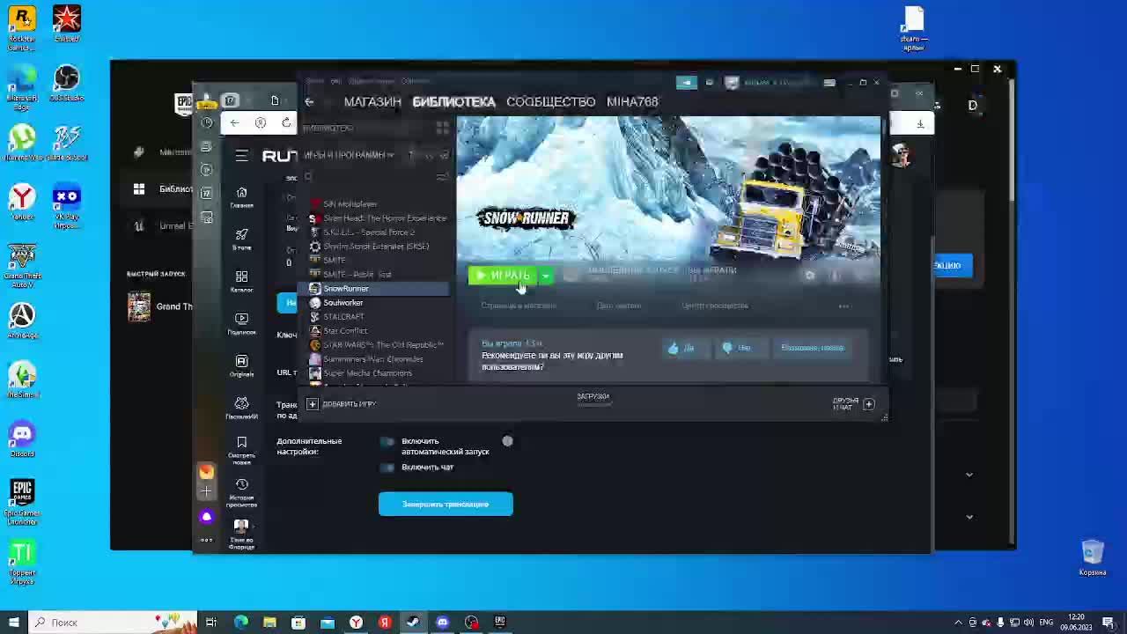Expand lower chevron in rear window
This screenshot has width=1127, height=634.
(x=969, y=517)
